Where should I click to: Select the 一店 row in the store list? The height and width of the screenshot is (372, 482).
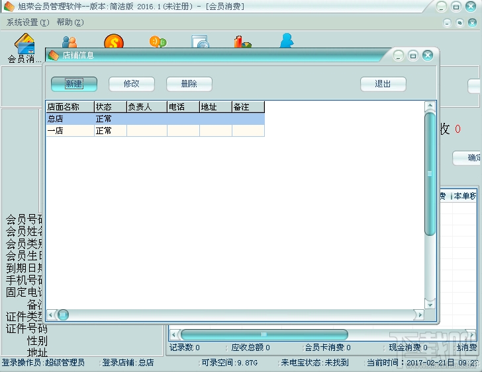point(155,131)
